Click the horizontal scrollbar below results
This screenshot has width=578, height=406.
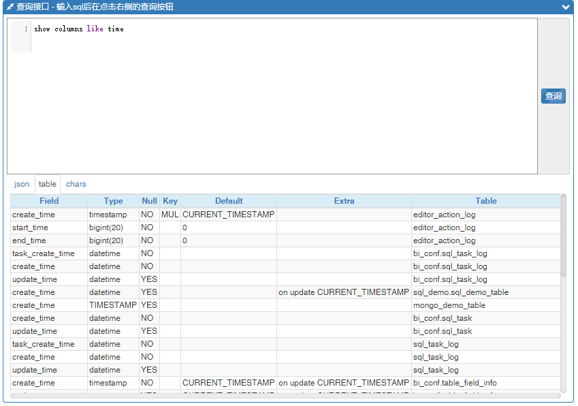click(x=272, y=396)
